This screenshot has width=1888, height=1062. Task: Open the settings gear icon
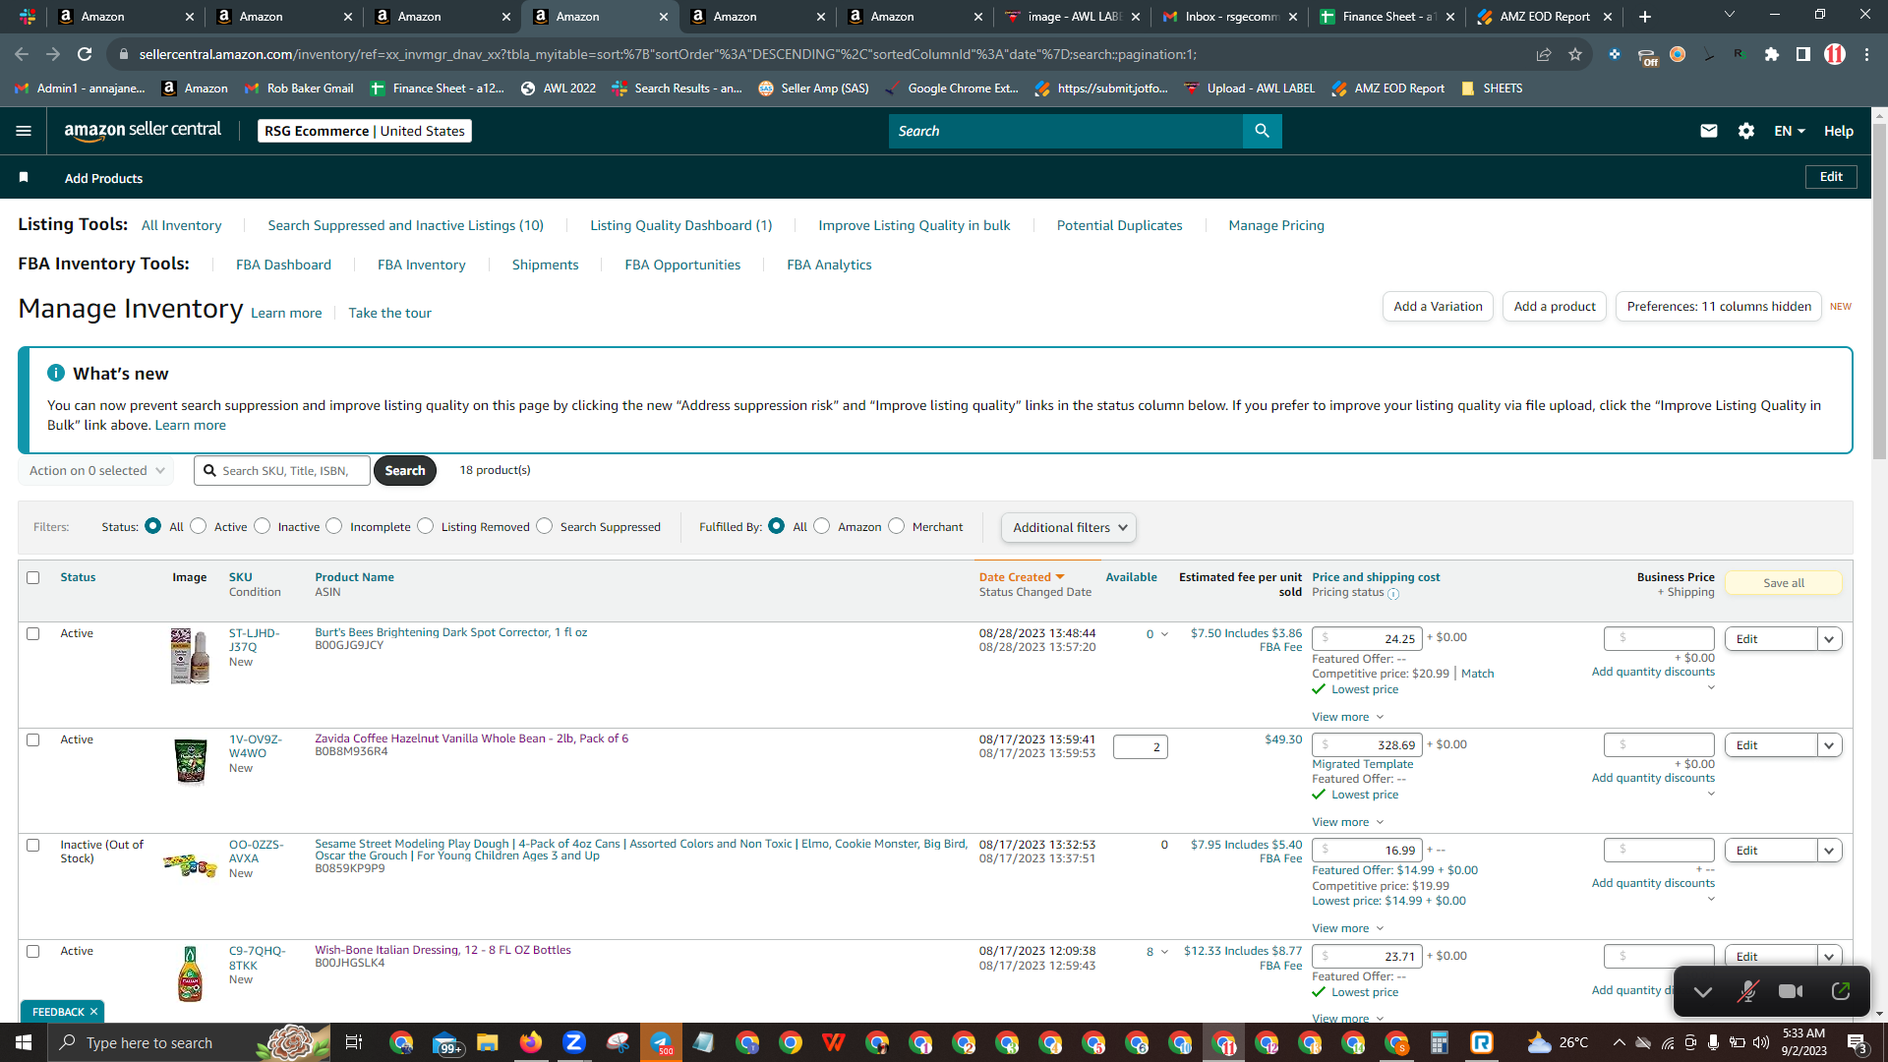click(x=1746, y=131)
